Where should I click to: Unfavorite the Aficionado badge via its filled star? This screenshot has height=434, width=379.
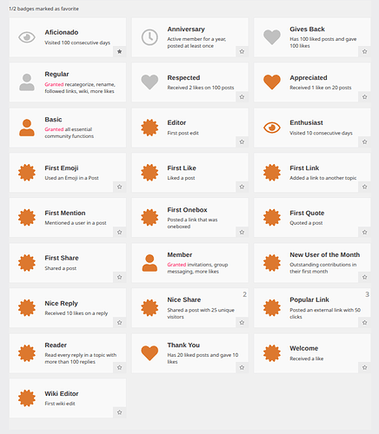point(119,51)
